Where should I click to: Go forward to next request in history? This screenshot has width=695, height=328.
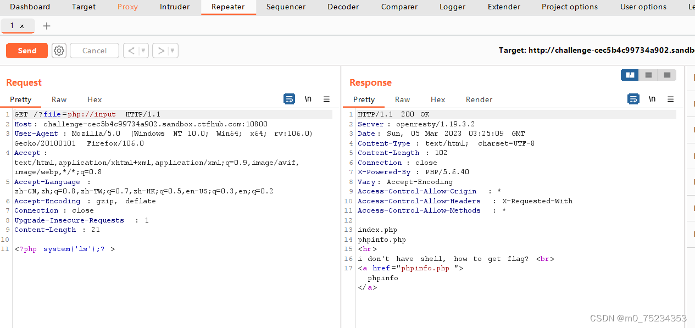(160, 51)
